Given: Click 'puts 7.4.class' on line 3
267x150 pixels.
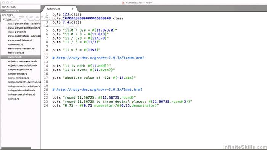Looking at the screenshot, I should [x=67, y=22].
